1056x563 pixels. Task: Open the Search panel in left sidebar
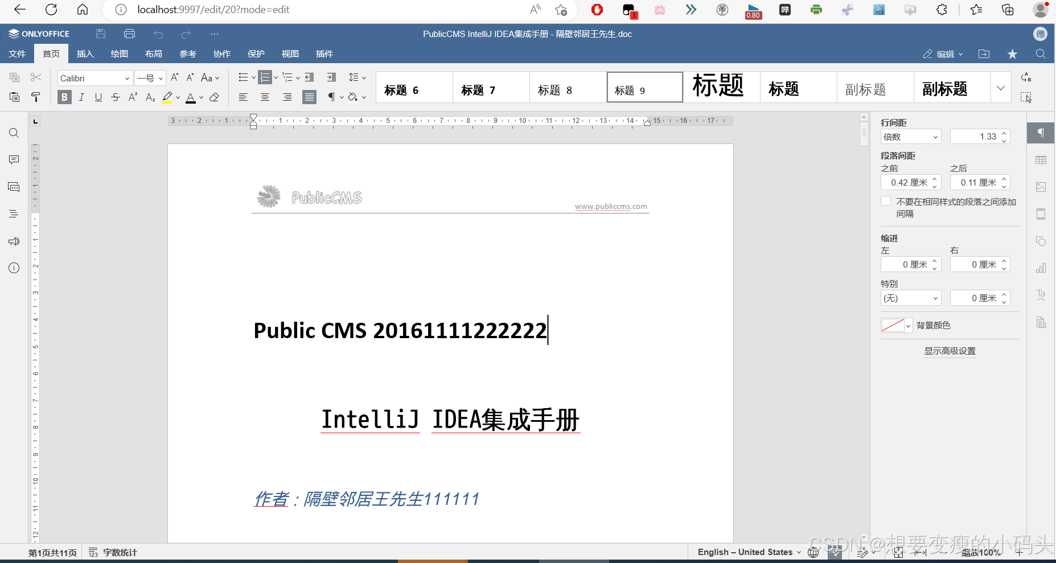point(14,133)
